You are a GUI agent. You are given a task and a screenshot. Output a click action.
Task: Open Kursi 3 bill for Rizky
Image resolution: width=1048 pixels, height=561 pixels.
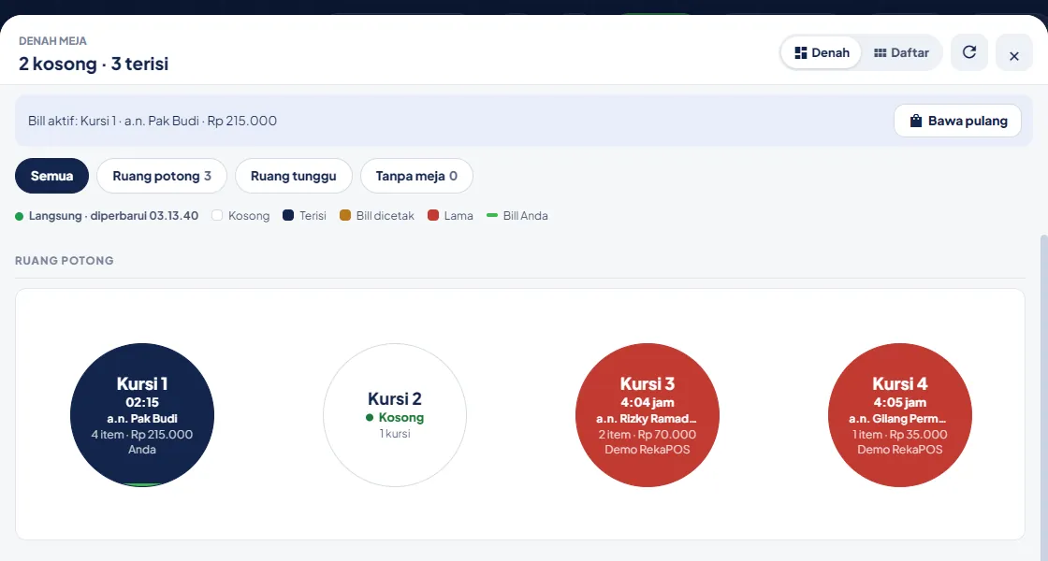coord(648,415)
